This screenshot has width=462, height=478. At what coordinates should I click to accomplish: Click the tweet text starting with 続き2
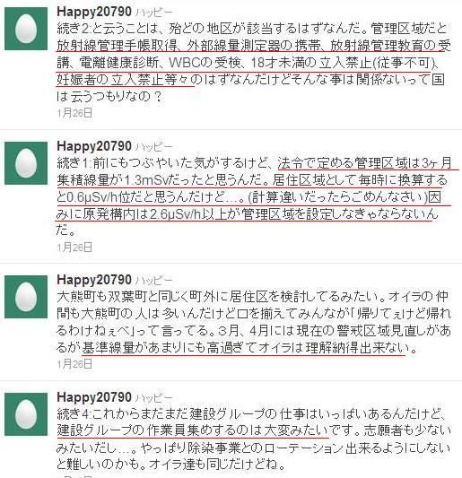(253, 63)
